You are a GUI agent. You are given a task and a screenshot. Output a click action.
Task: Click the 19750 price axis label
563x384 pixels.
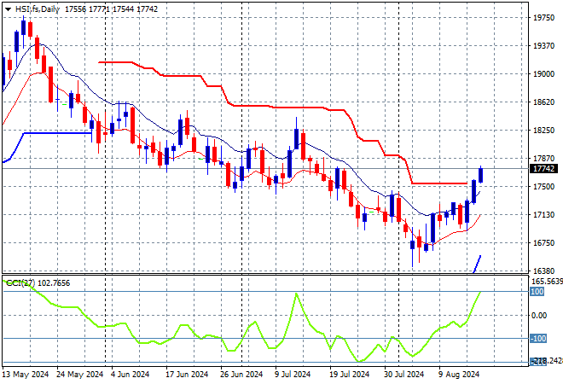pos(543,18)
